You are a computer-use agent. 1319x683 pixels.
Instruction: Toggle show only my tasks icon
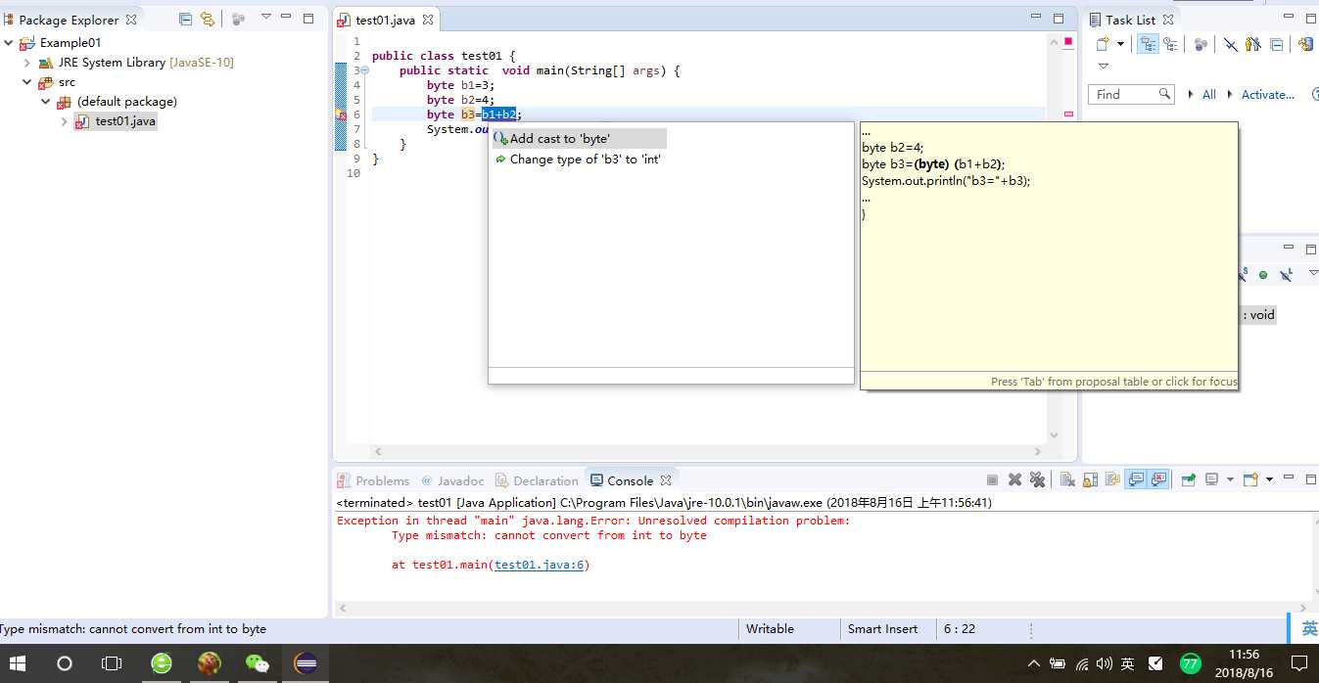click(x=1253, y=44)
